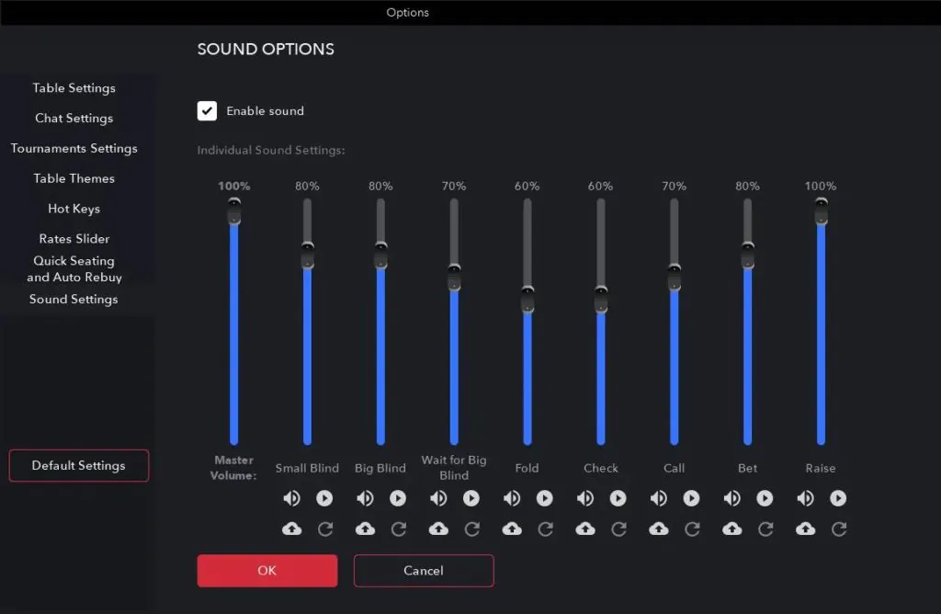Play the Small Blind sound preview

324,497
